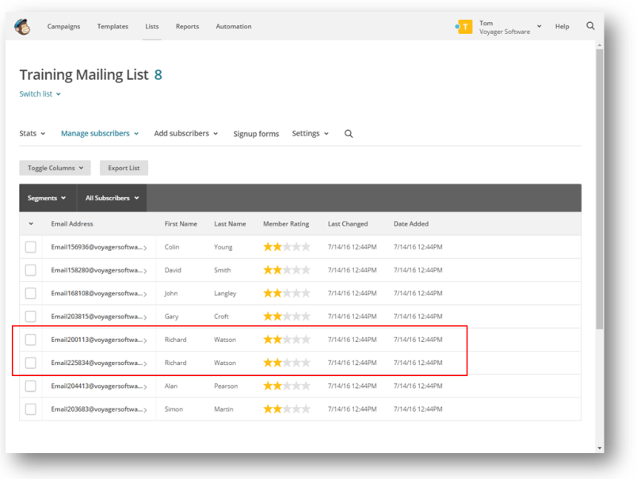
Task: Go to the Campaigns menu
Action: (63, 26)
